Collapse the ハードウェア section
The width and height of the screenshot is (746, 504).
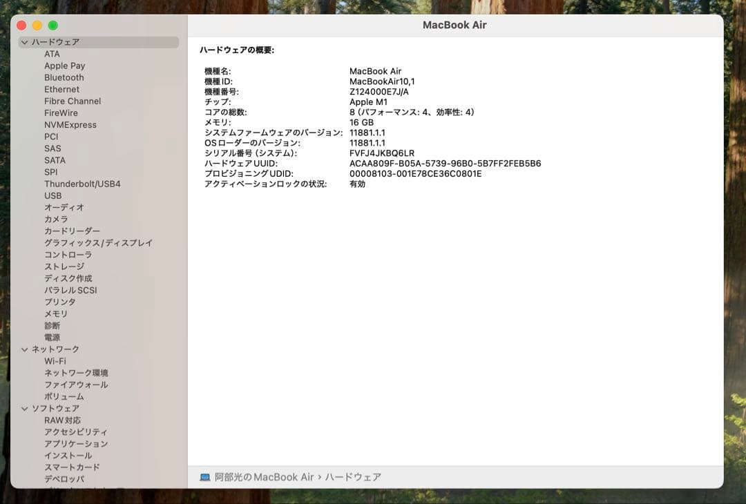(25, 42)
